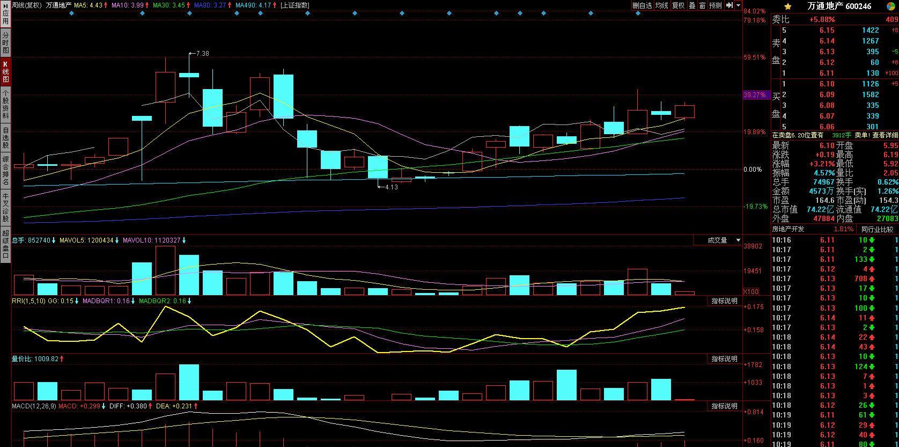Click the skip-to-end arrow toolbar icon
Screen dimensions: 899x447
[x=729, y=5]
